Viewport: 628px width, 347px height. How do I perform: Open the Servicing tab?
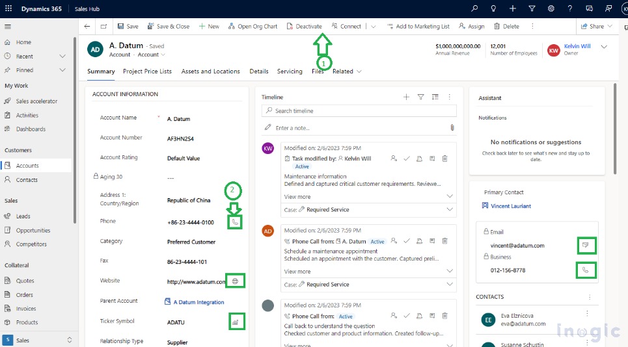290,71
